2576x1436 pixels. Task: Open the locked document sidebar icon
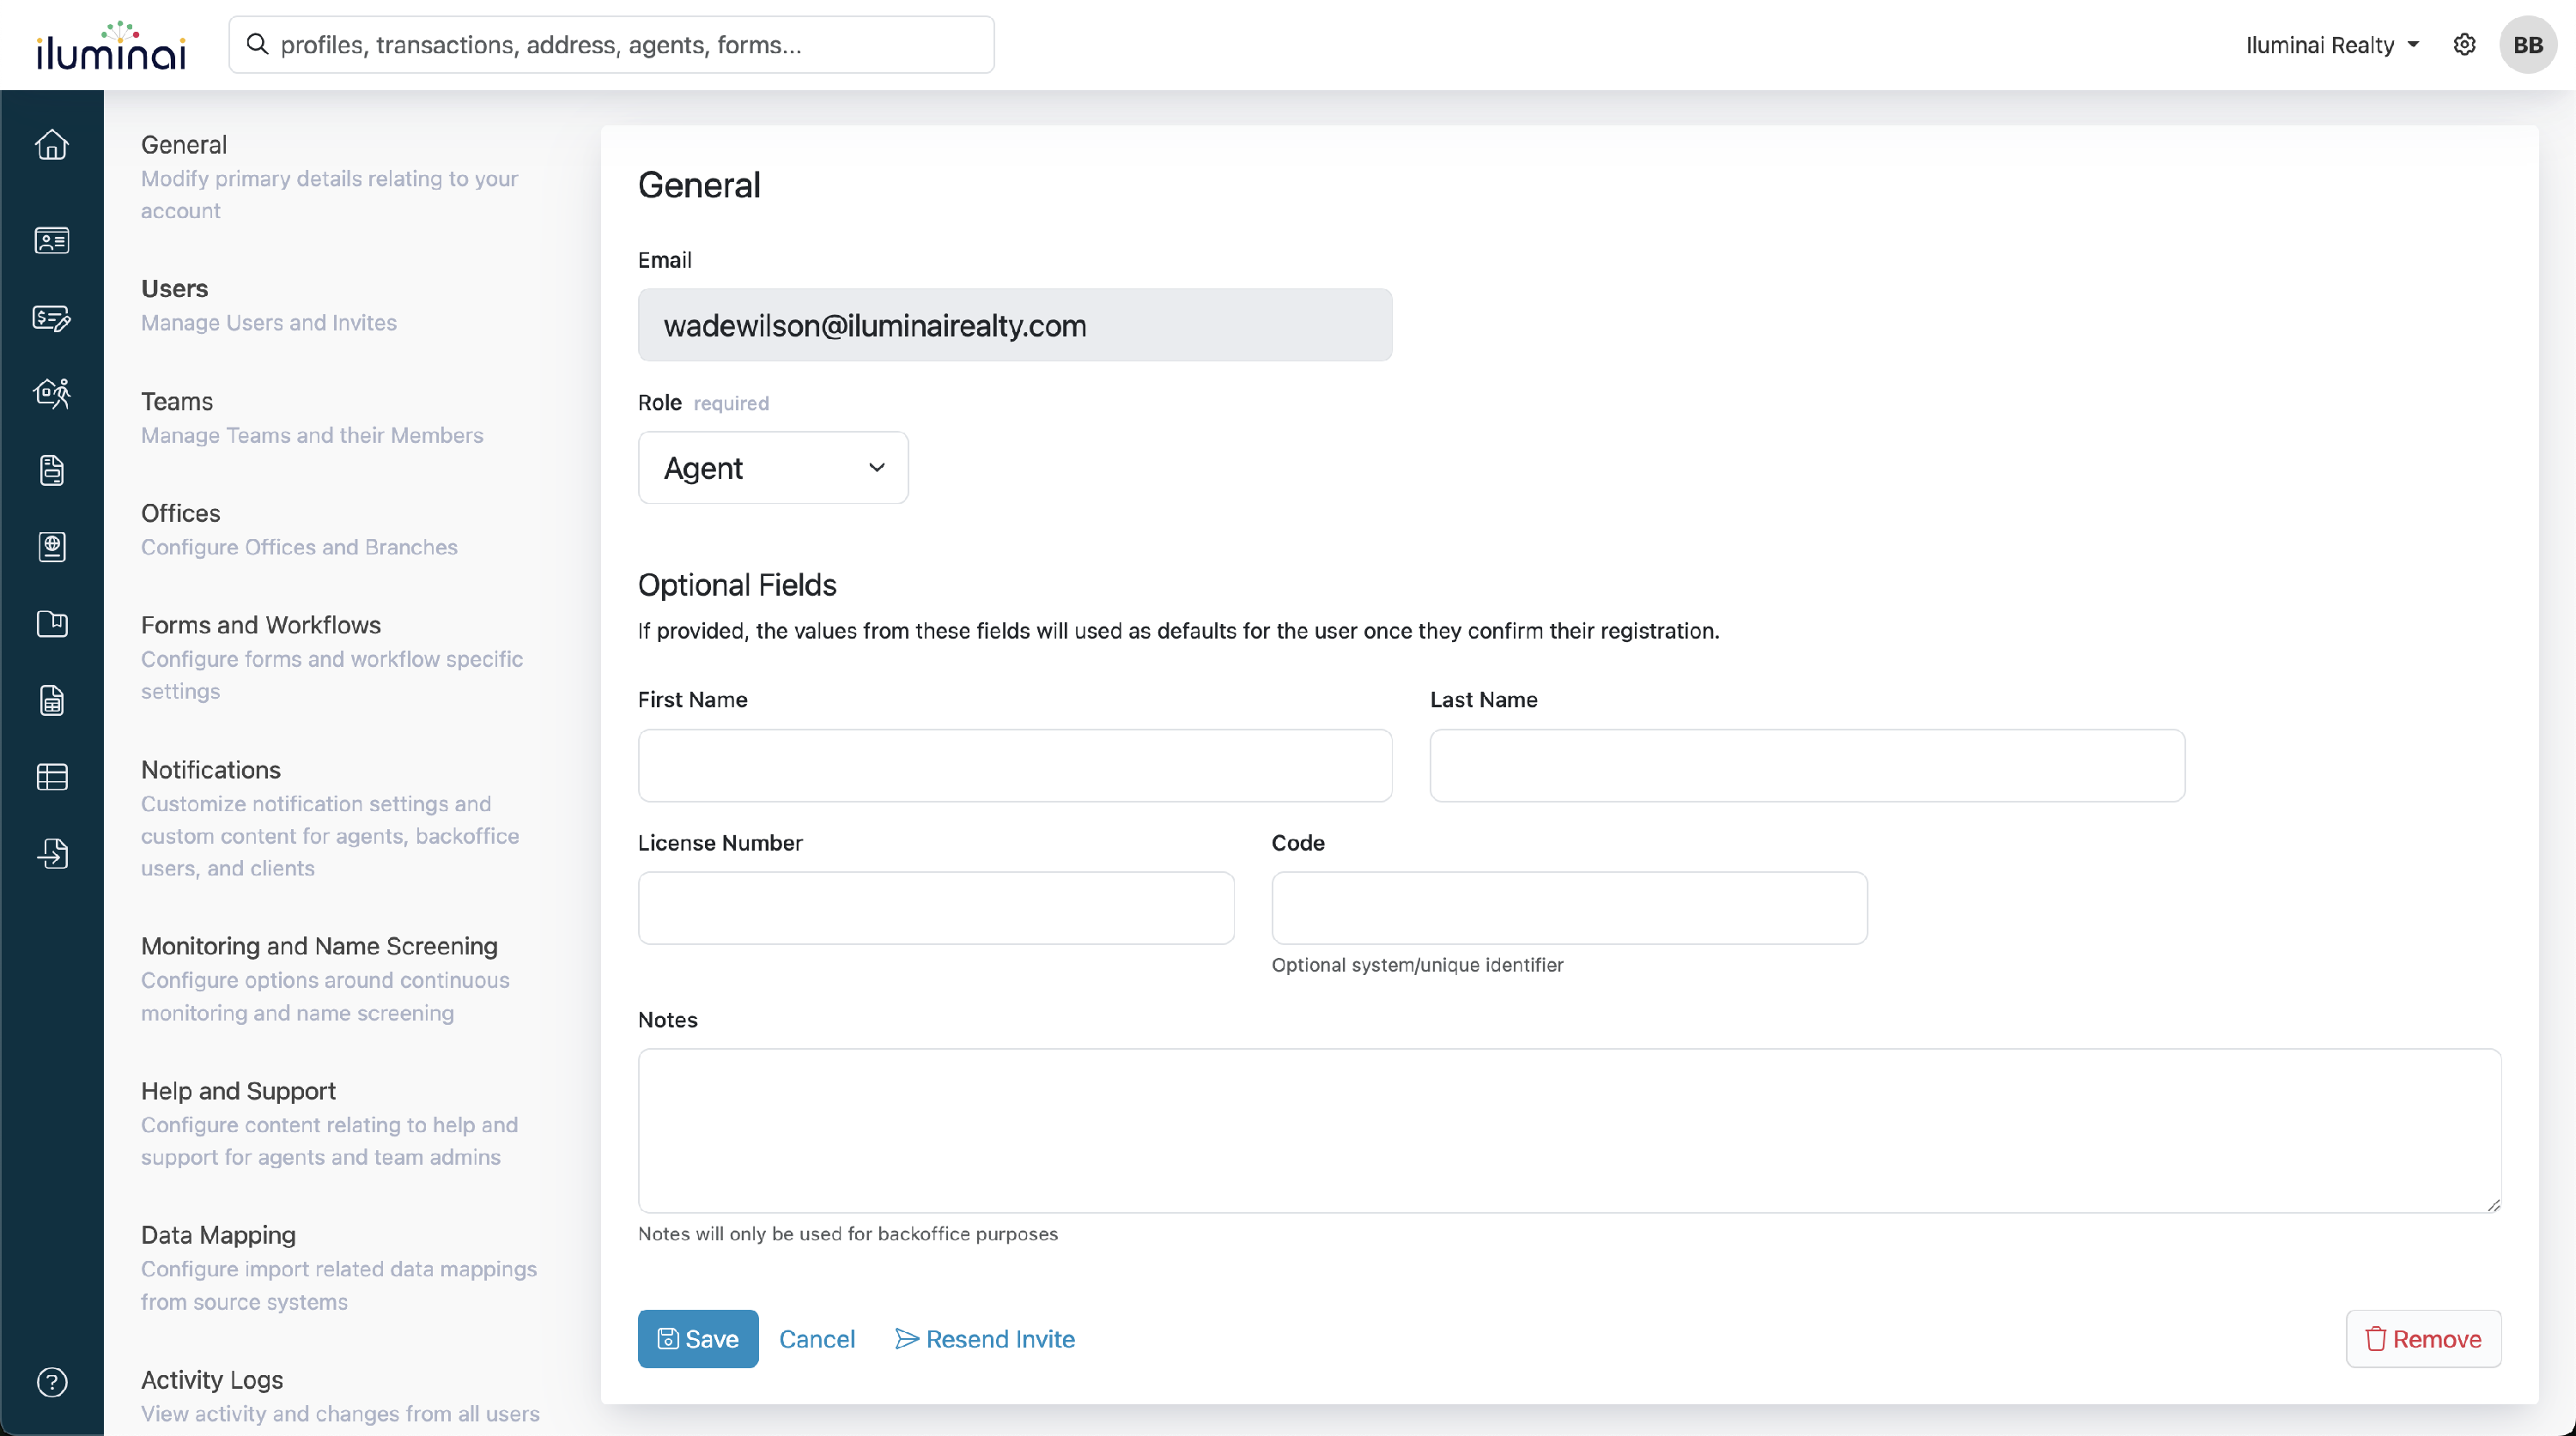[52, 470]
